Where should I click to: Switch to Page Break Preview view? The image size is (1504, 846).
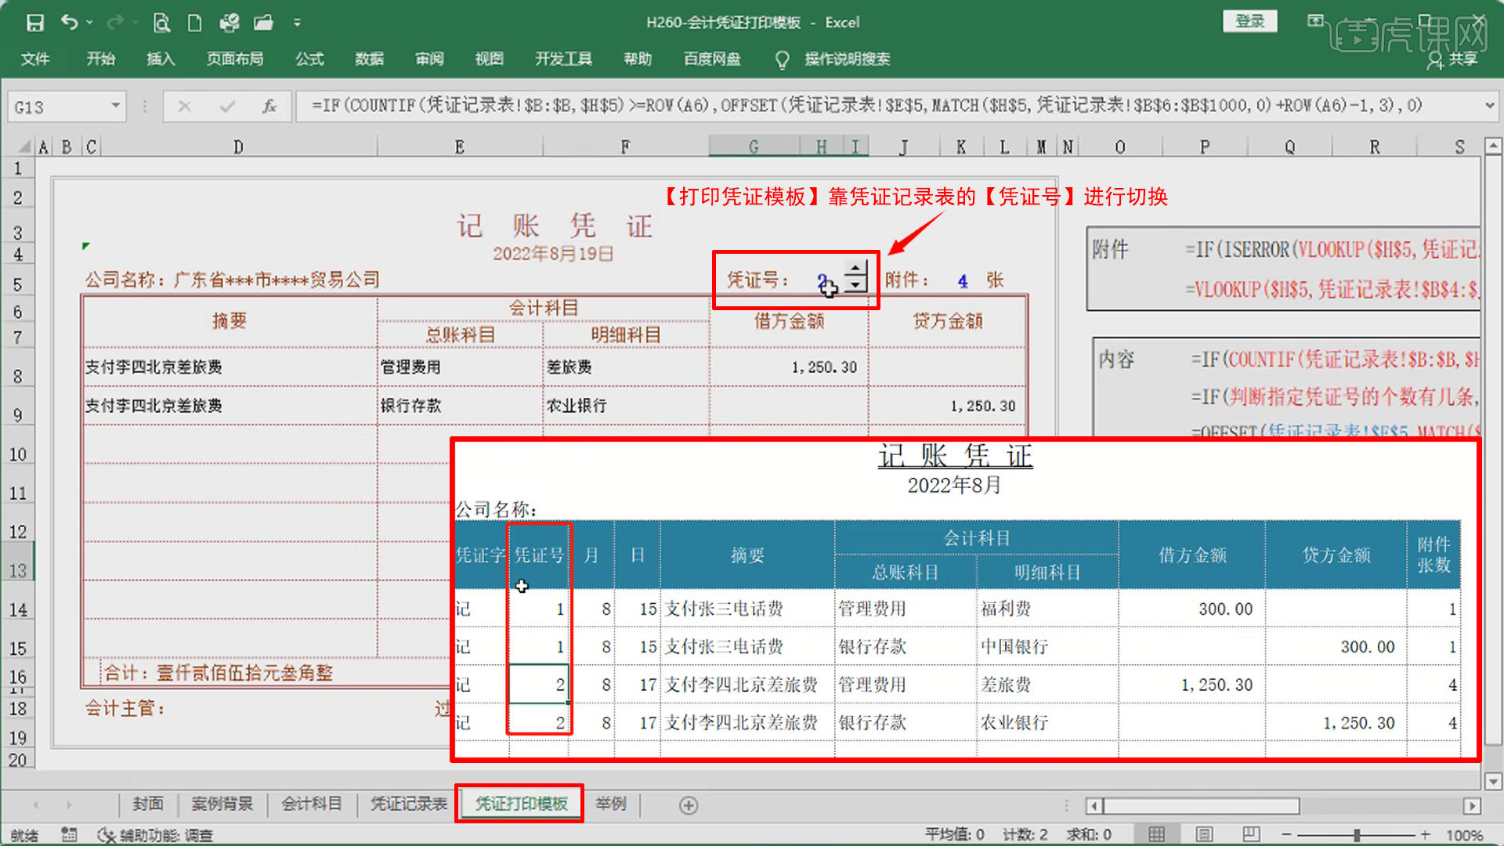(x=1251, y=834)
